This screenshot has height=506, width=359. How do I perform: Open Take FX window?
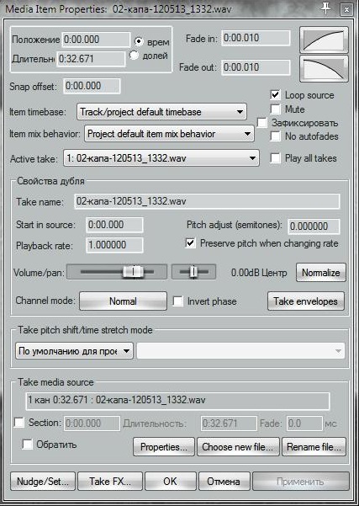[x=110, y=482]
